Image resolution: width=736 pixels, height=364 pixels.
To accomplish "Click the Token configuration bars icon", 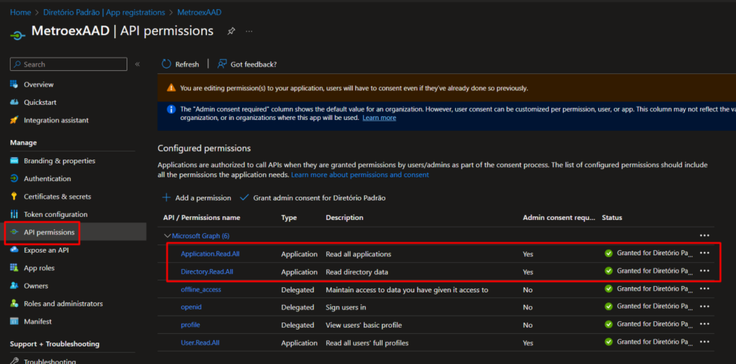I will [14, 214].
